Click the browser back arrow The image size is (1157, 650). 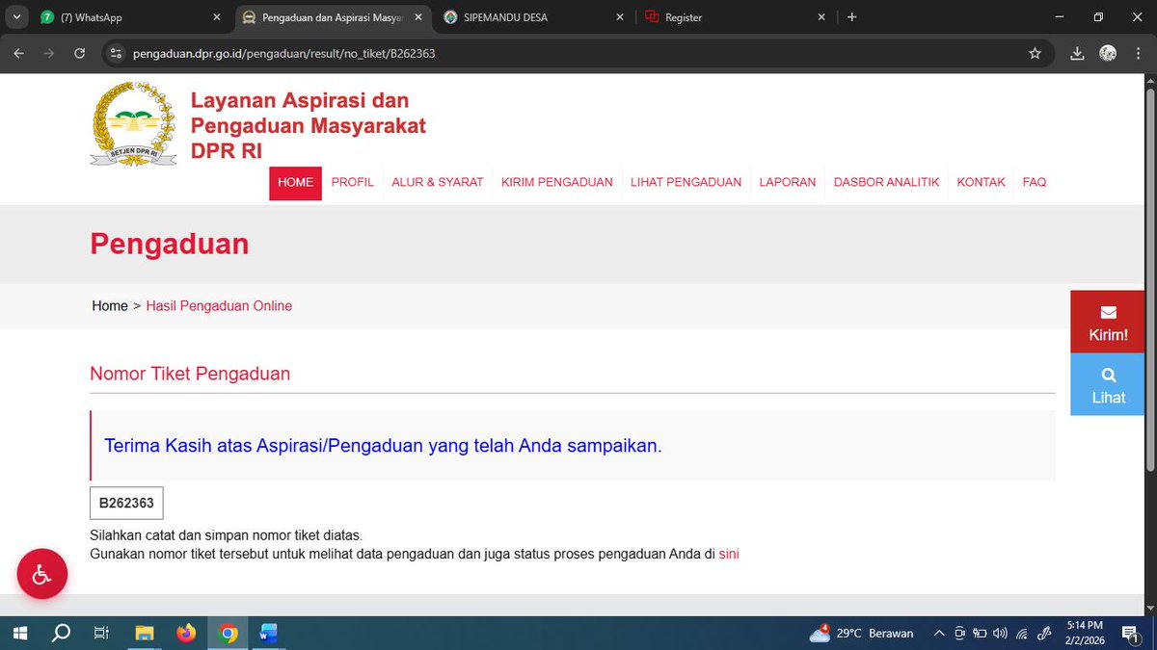tap(18, 54)
